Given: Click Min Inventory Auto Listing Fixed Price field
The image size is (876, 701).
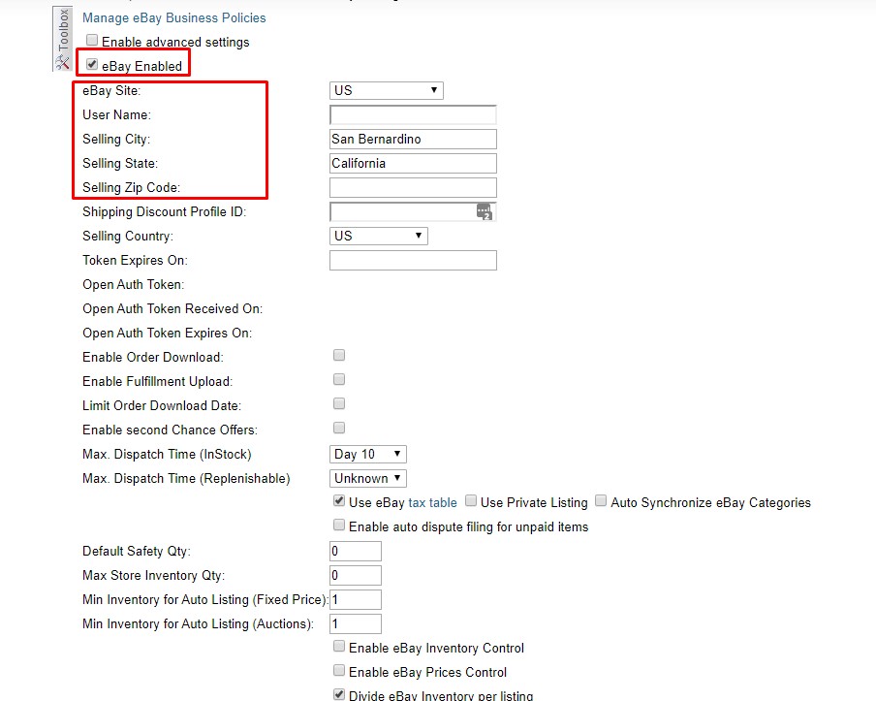Looking at the screenshot, I should coord(356,600).
